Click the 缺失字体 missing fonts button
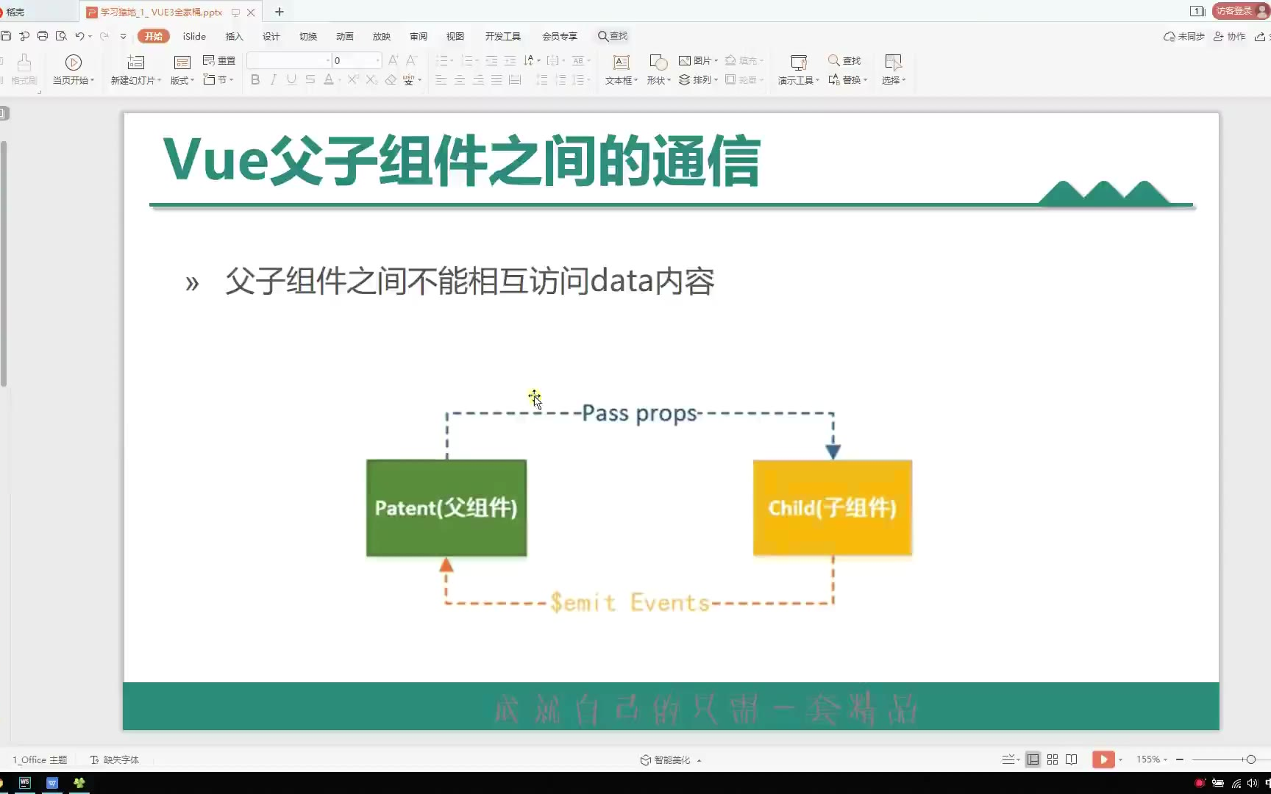Image resolution: width=1271 pixels, height=794 pixels. [x=115, y=760]
